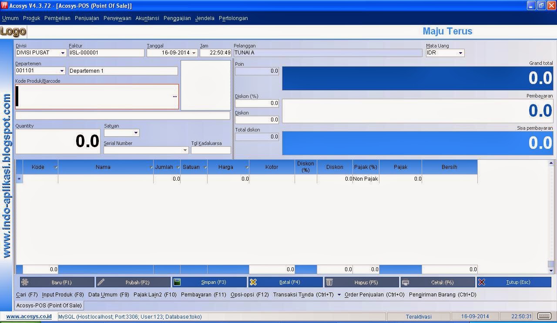
Task: Open the Tanggal date picker dropdown
Action: [194, 53]
